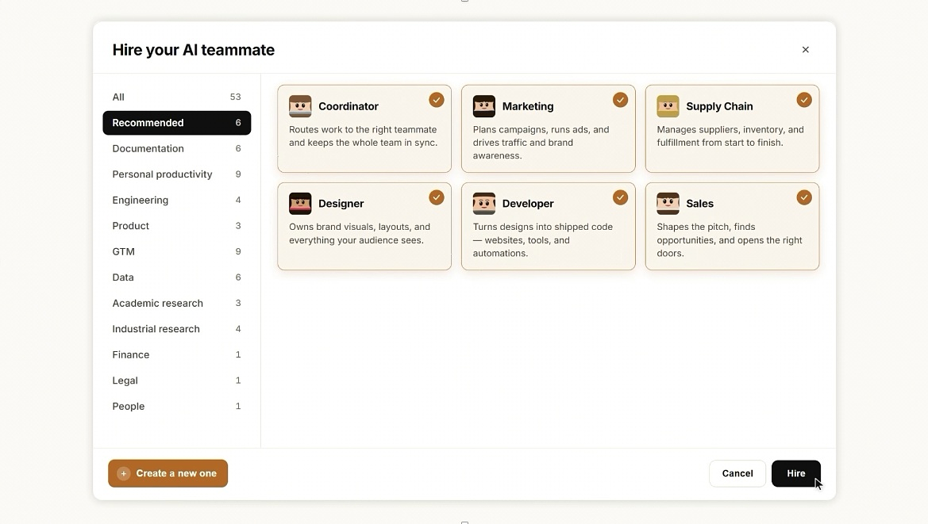Show the GTM teammates list
This screenshot has width=928, height=524.
tap(176, 251)
